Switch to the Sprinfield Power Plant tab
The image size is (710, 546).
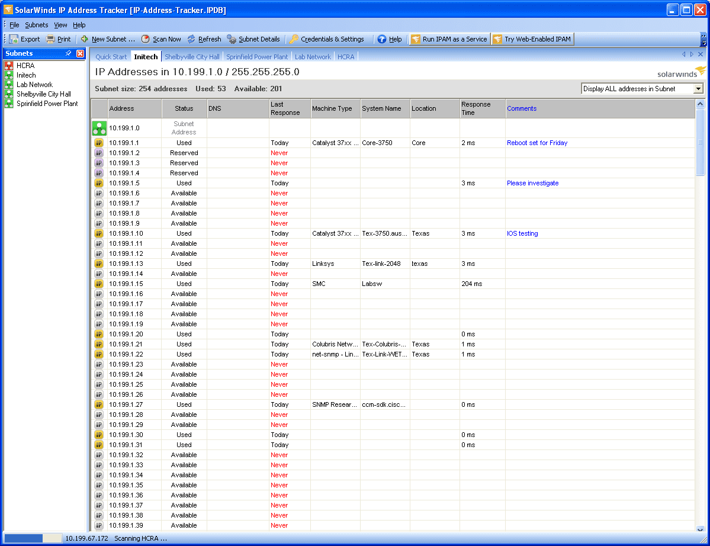coord(257,57)
